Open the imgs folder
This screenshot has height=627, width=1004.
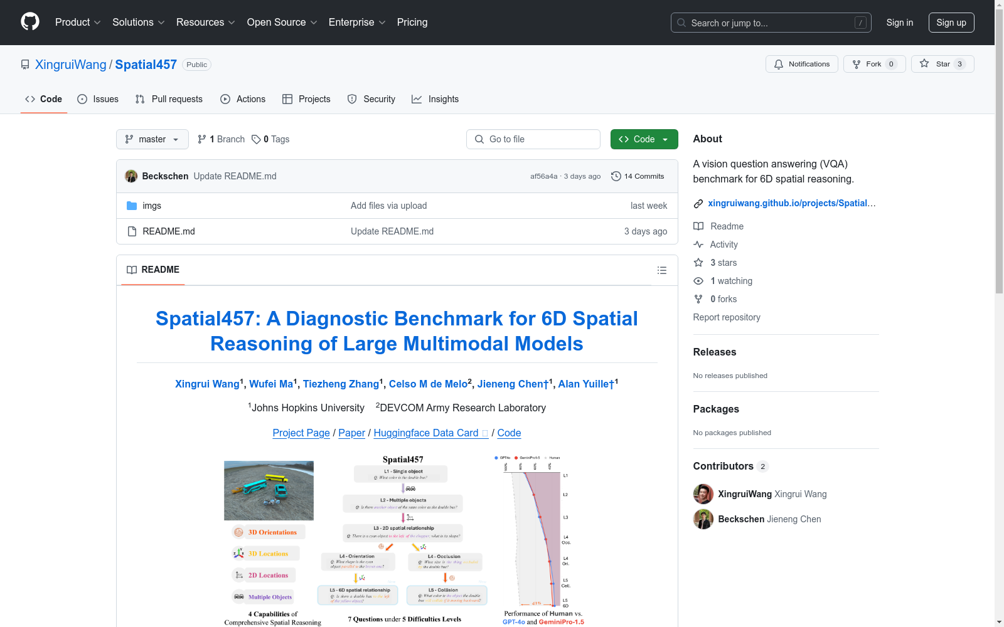(x=152, y=206)
